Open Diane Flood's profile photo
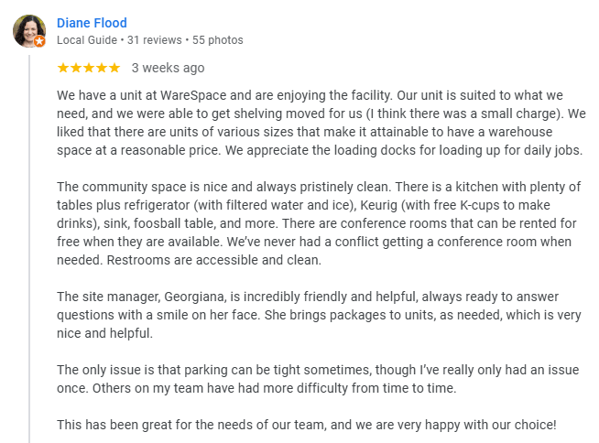This screenshot has width=599, height=443. [29, 31]
